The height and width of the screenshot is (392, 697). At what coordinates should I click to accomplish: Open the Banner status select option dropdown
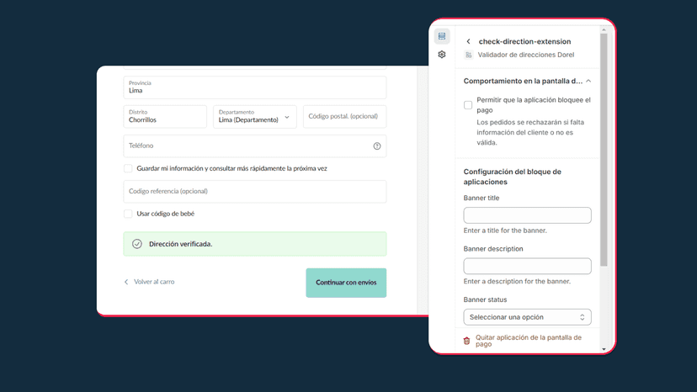pos(527,317)
